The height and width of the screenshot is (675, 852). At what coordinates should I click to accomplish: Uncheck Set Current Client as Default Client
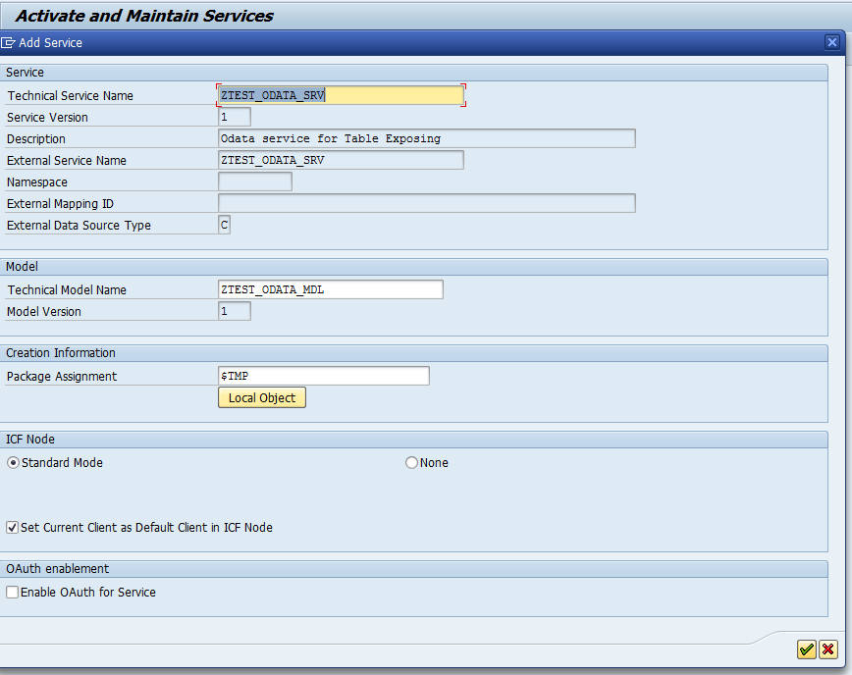pyautogui.click(x=12, y=527)
